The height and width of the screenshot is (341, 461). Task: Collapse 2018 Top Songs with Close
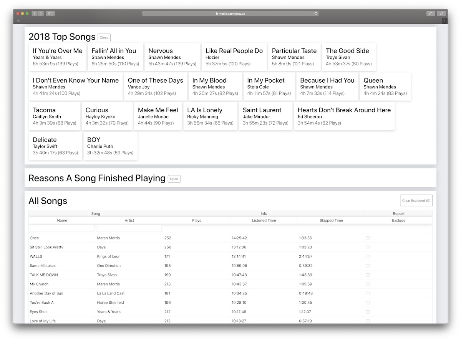104,37
